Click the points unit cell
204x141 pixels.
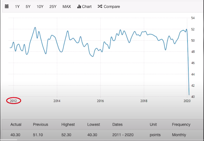(x=155, y=135)
